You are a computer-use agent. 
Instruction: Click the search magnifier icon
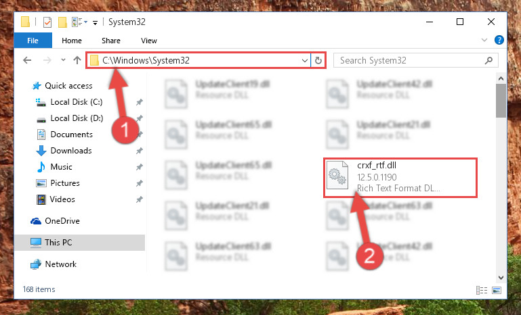[x=488, y=60]
